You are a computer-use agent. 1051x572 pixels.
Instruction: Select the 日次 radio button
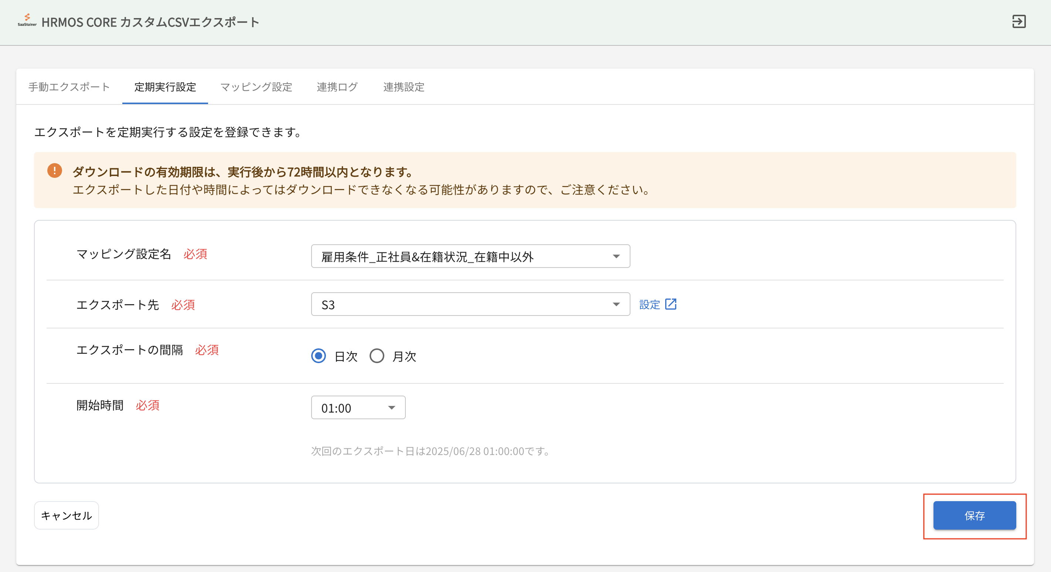[318, 356]
